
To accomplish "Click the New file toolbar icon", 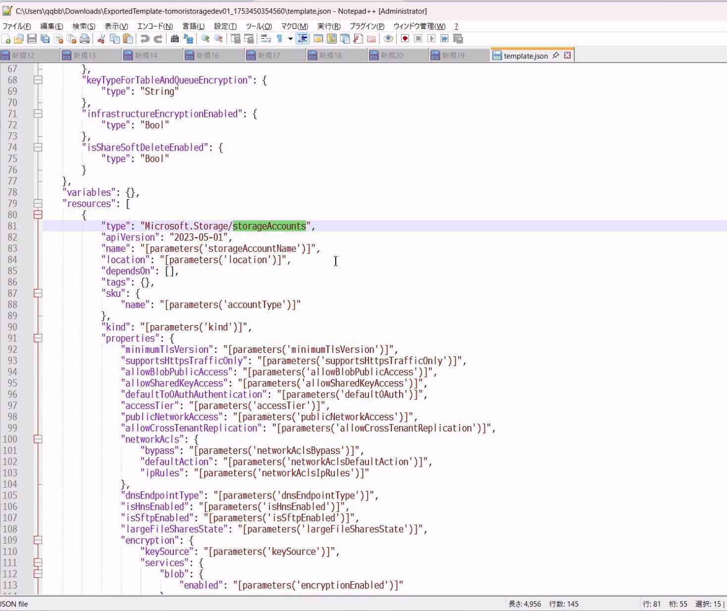I will pyautogui.click(x=6, y=39).
